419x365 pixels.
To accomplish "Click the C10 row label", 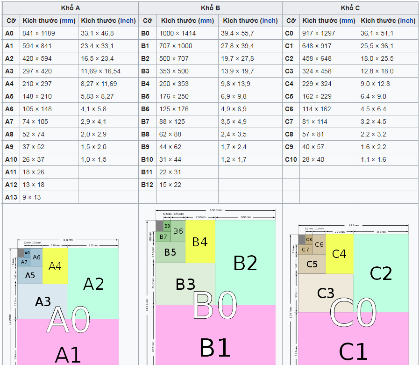I will pos(291,160).
